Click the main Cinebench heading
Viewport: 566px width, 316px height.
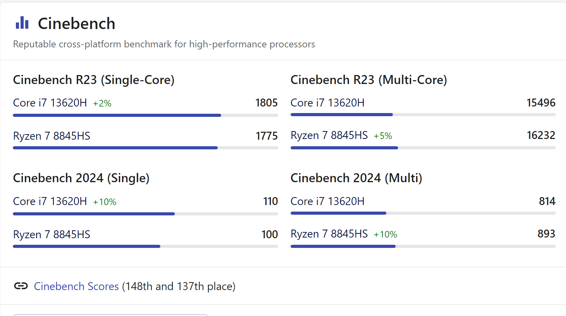pyautogui.click(x=76, y=24)
